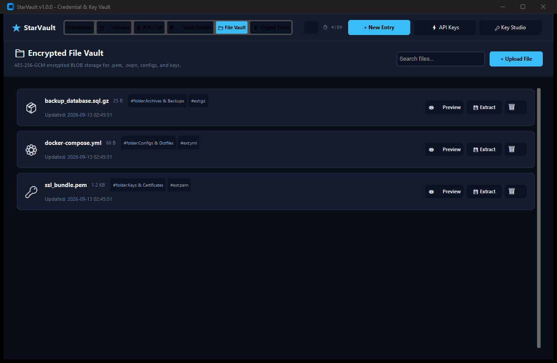Select the ssl_bundle.pem file name
Image resolution: width=557 pixels, height=363 pixels.
(x=66, y=185)
